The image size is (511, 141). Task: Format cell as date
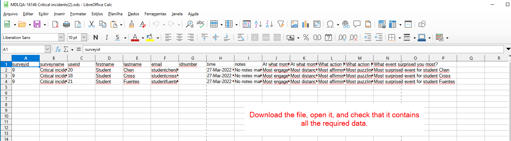tap(328, 37)
